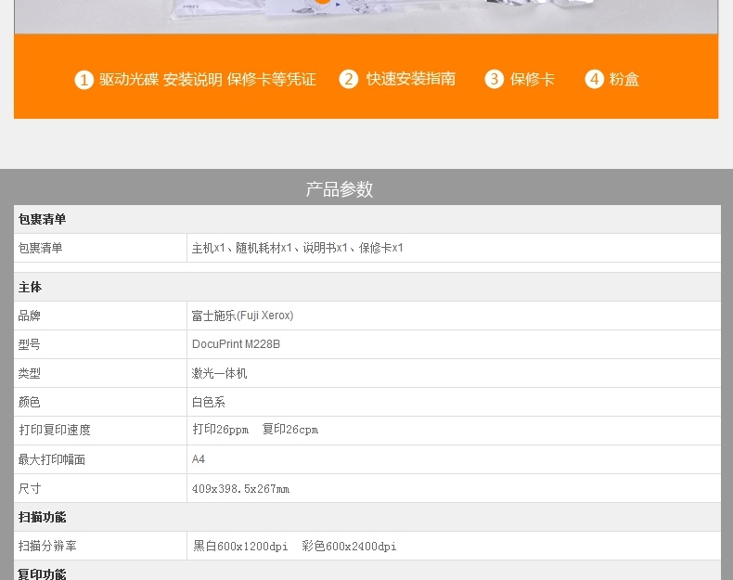Click the 粉盒 label in orange banner
Image resolution: width=733 pixels, height=580 pixels.
click(x=624, y=80)
